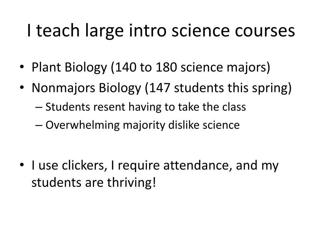Click the 'Plant Biology' bullet text

pos(69,68)
